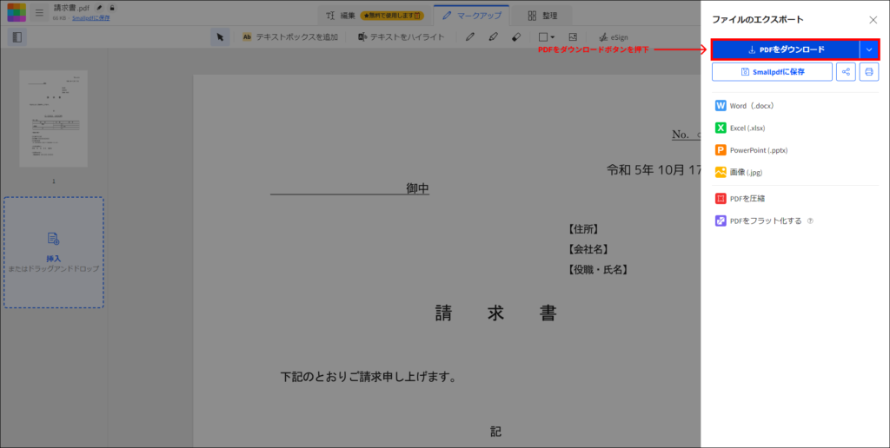Screen dimensions: 890x448
Task: Click the 御中 text in document
Action: coord(418,189)
